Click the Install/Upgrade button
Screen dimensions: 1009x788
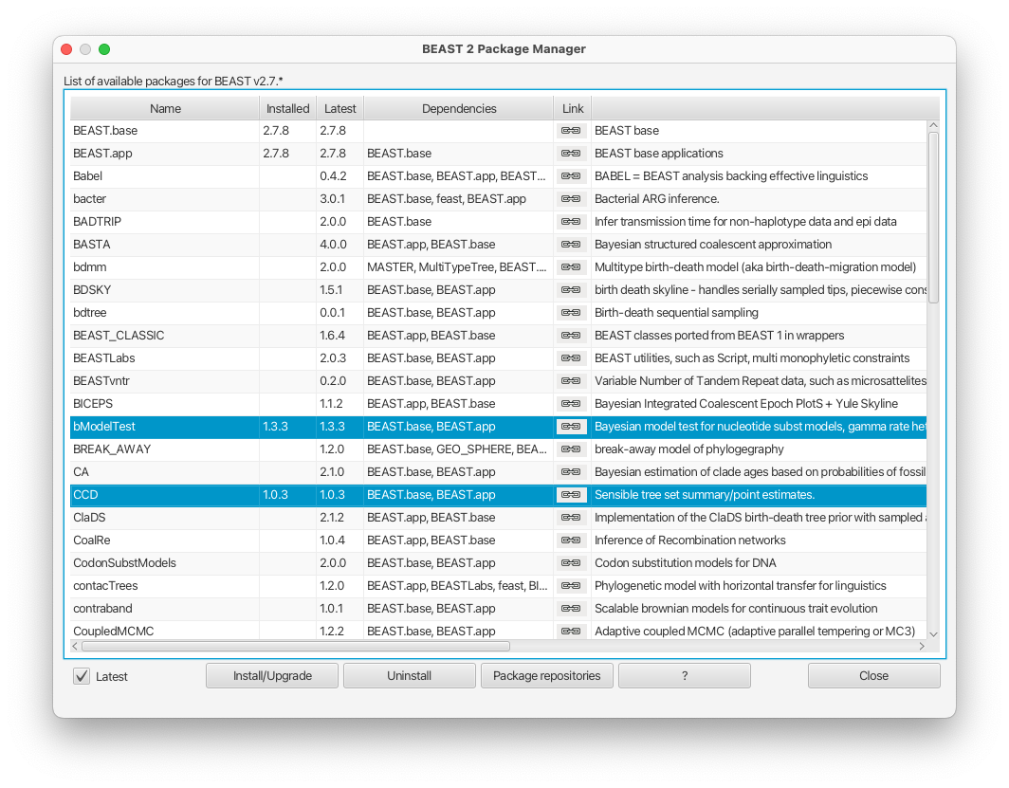272,676
